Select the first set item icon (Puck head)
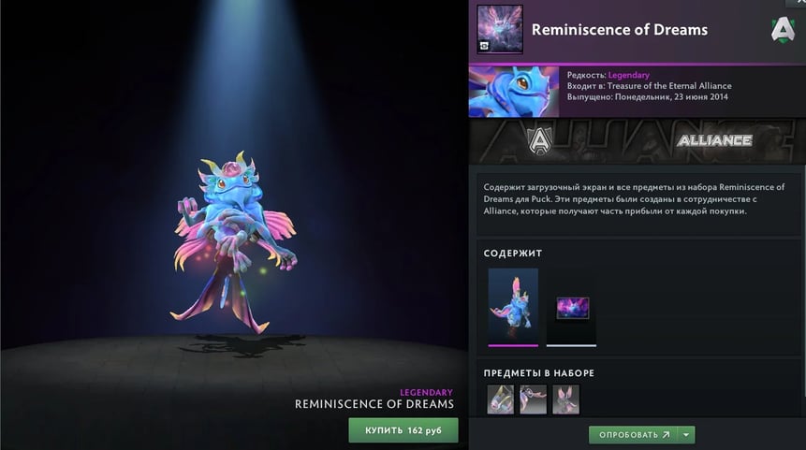 (500, 399)
